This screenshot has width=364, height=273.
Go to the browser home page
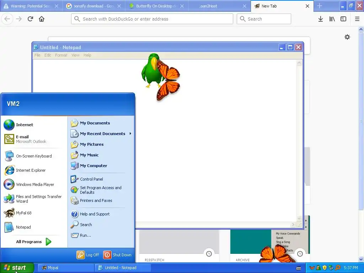42,19
